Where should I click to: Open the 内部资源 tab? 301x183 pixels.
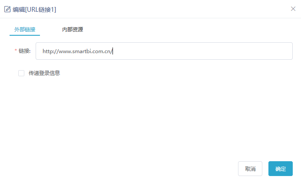tap(73, 29)
